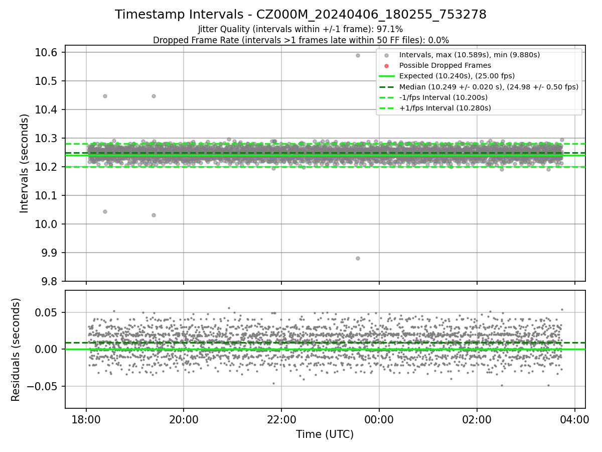The image size is (602, 452).
Task: Click the 04:00 x-axis tick label
Action: (574, 419)
